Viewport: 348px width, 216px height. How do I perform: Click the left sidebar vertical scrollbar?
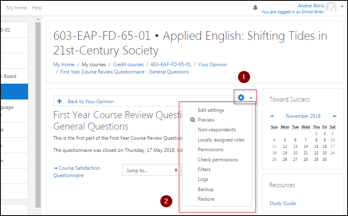[x=38, y=114]
